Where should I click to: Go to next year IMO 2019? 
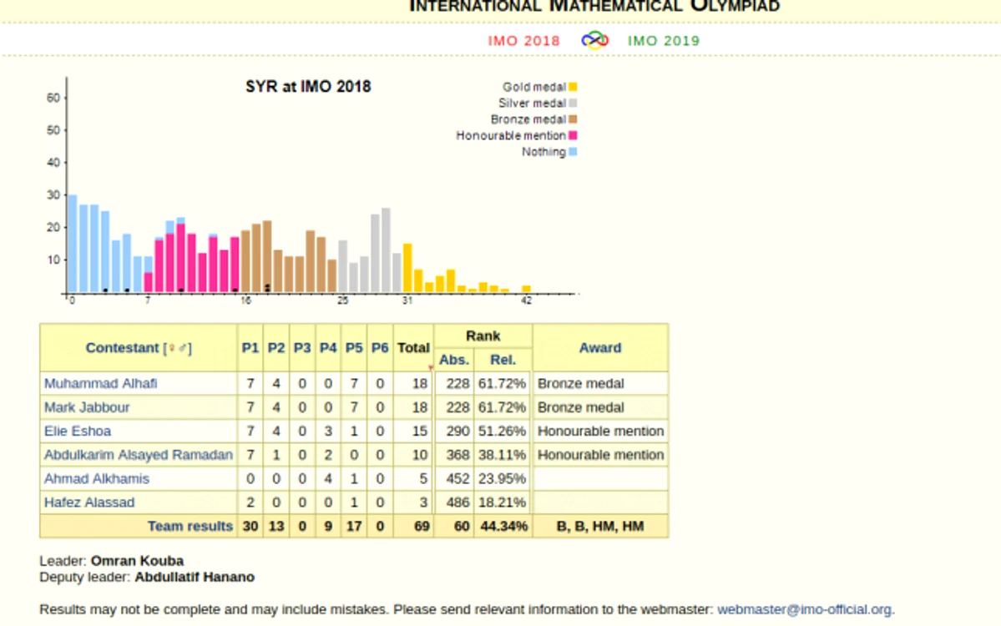(663, 41)
